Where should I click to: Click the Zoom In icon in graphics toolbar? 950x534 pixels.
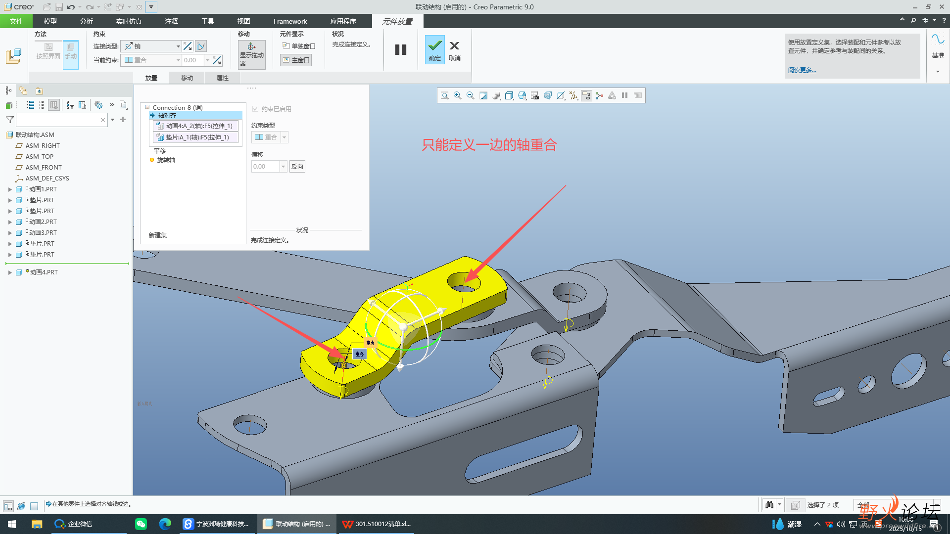coord(458,95)
